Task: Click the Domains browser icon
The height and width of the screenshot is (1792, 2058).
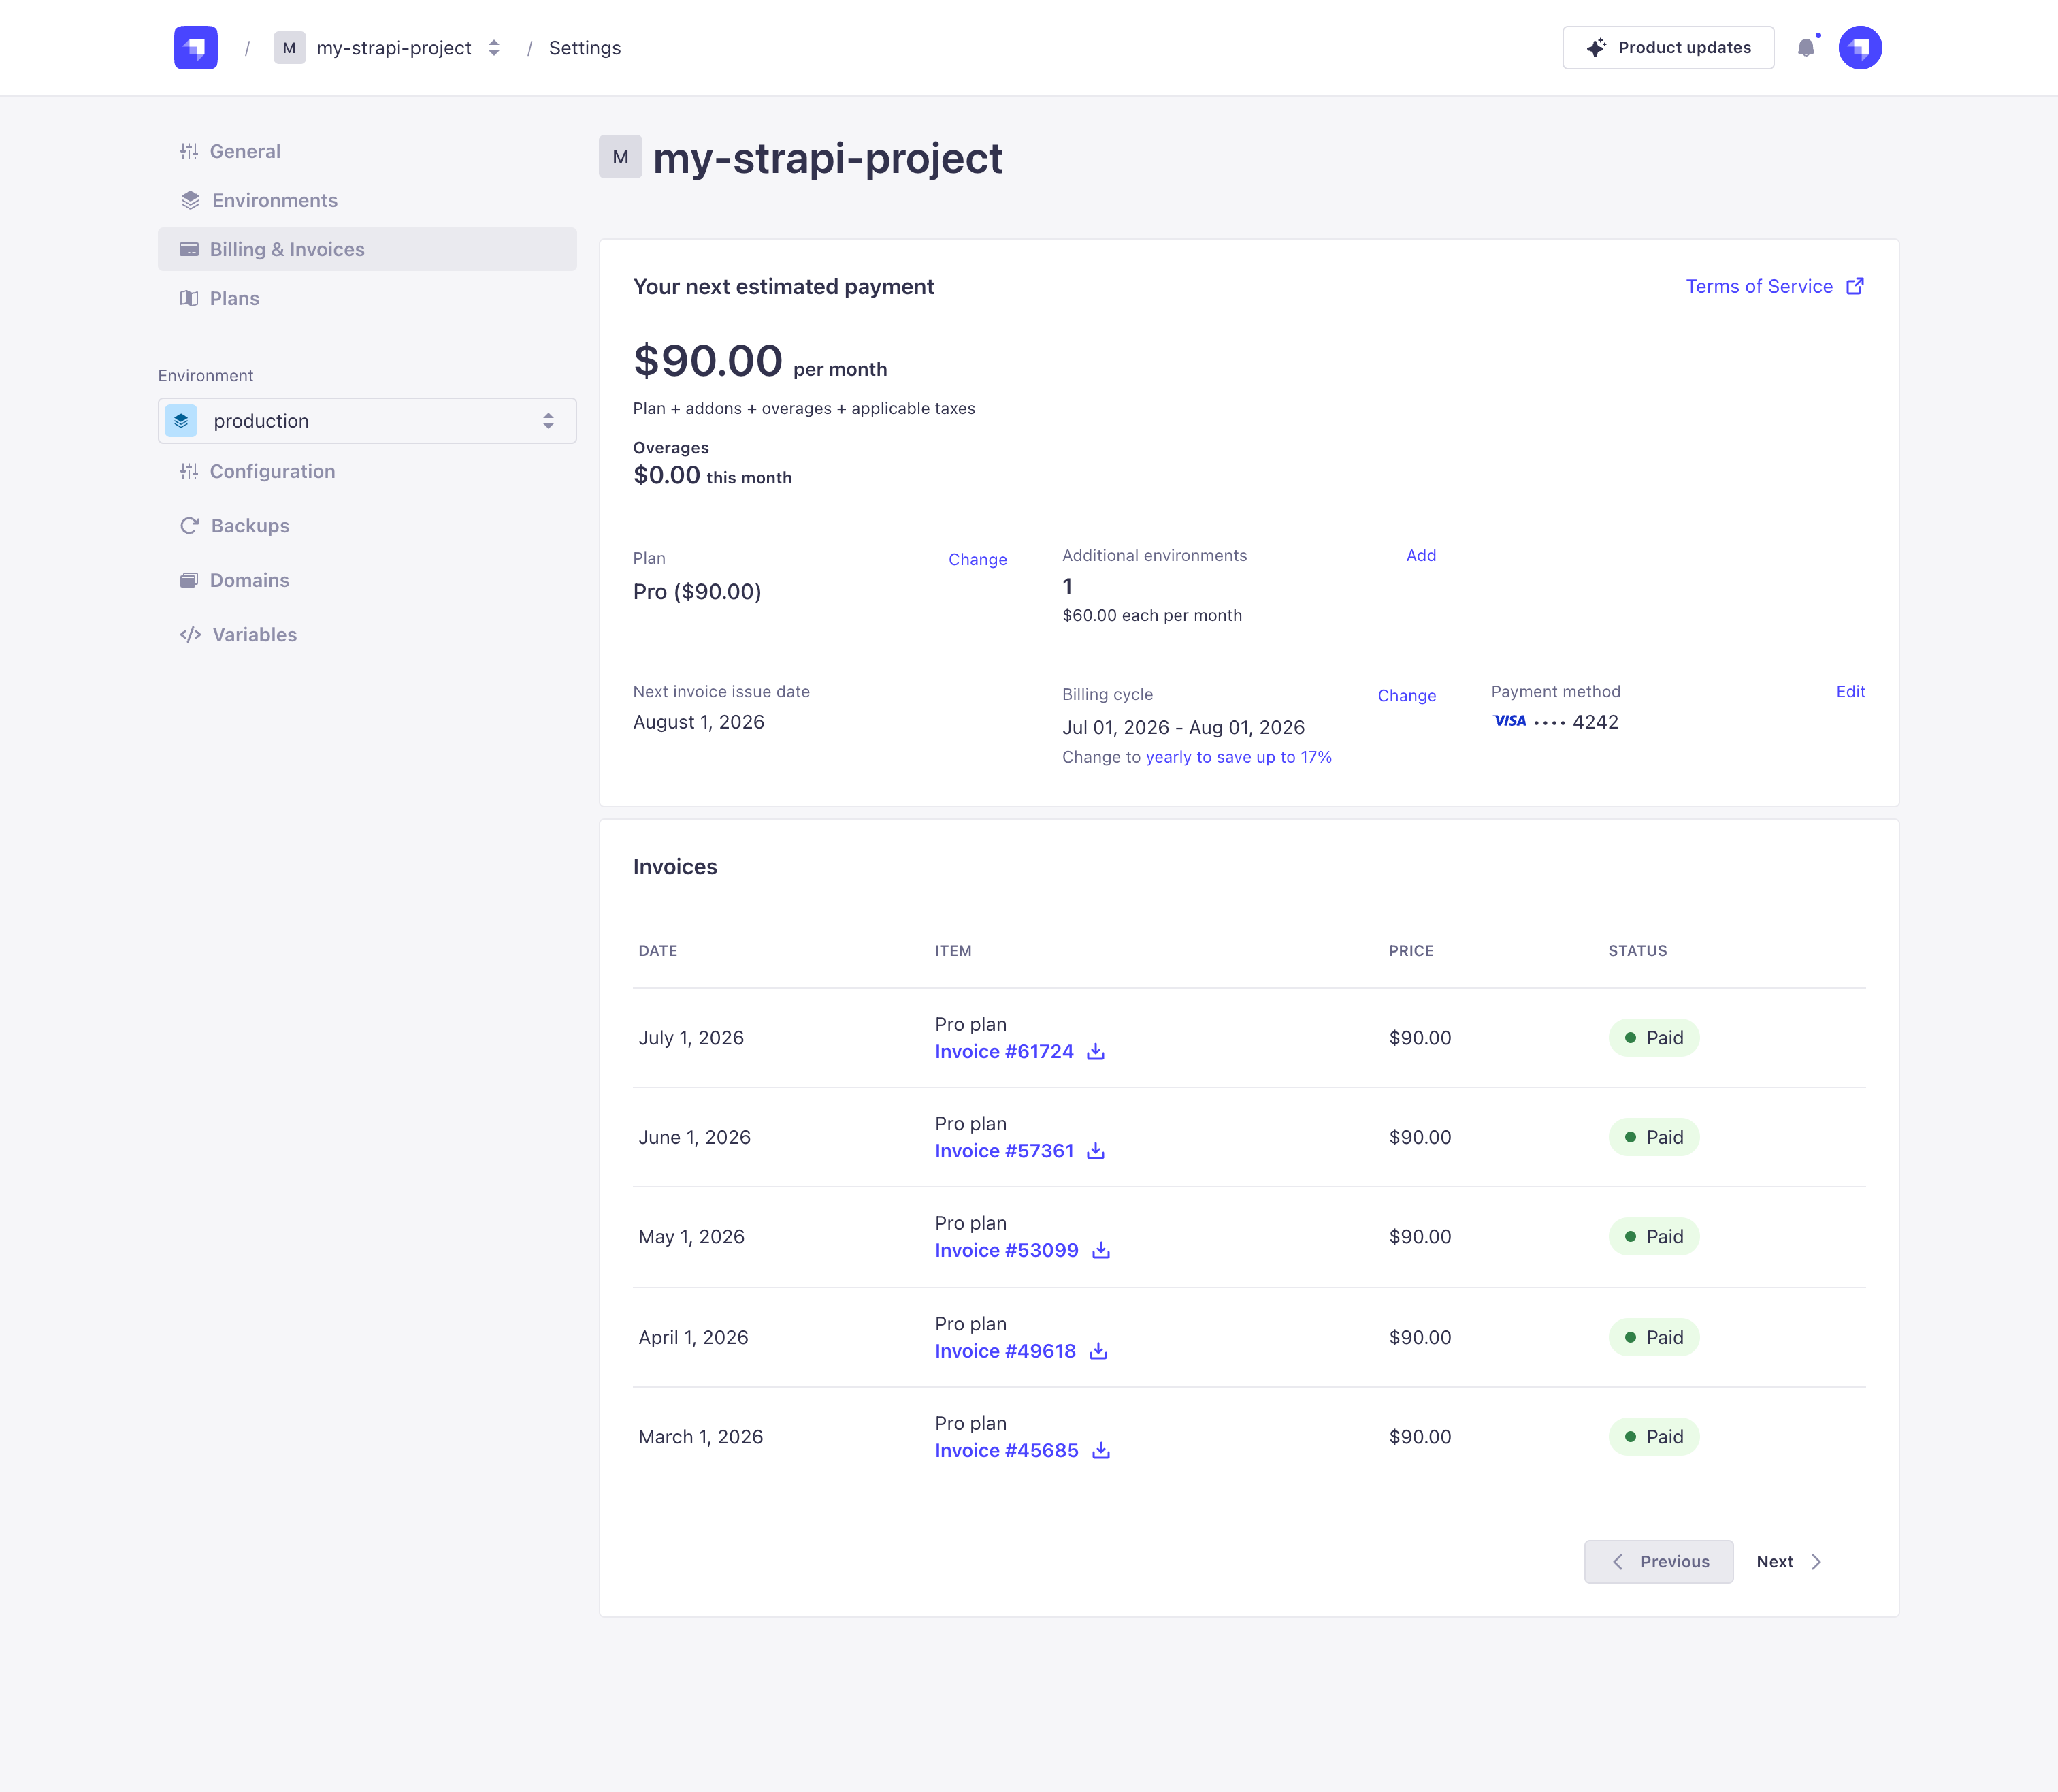Action: pyautogui.click(x=189, y=581)
